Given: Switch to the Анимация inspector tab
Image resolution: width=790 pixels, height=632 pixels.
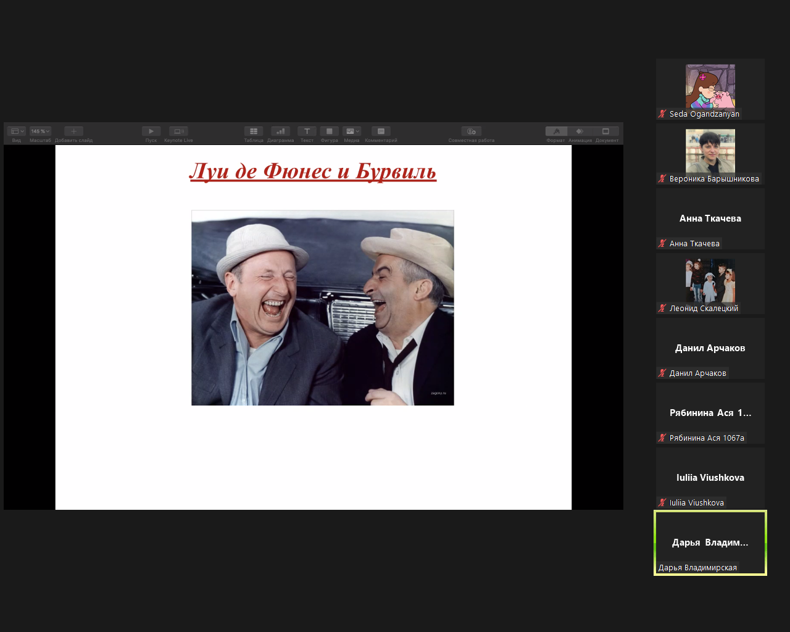Looking at the screenshot, I should [x=580, y=131].
